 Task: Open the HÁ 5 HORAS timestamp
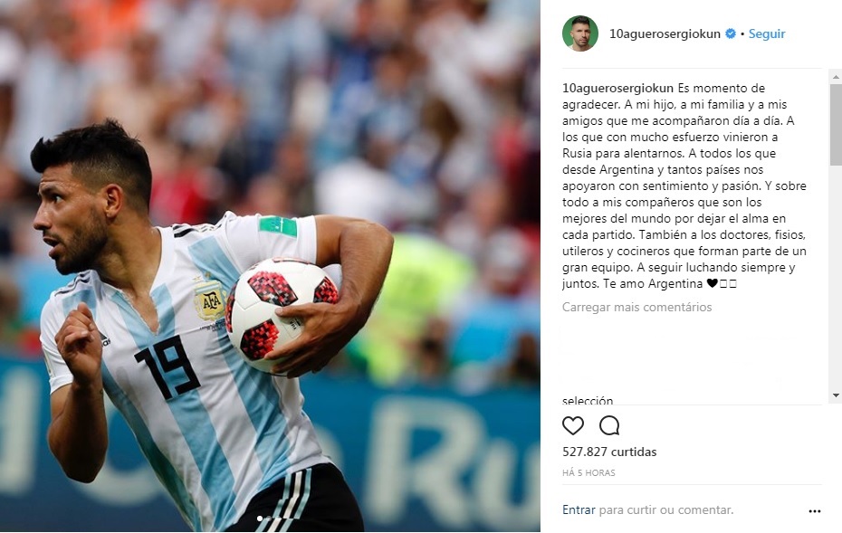pyautogui.click(x=588, y=473)
